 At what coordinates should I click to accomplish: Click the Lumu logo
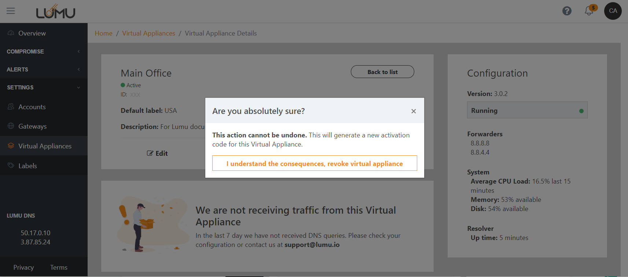[56, 11]
